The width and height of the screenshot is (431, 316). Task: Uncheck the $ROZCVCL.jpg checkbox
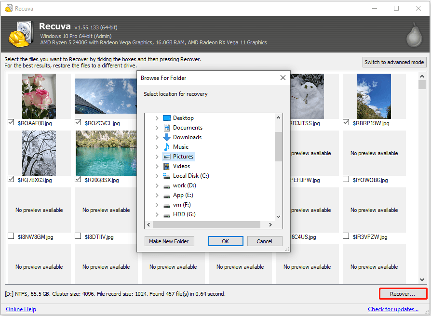pyautogui.click(x=78, y=122)
